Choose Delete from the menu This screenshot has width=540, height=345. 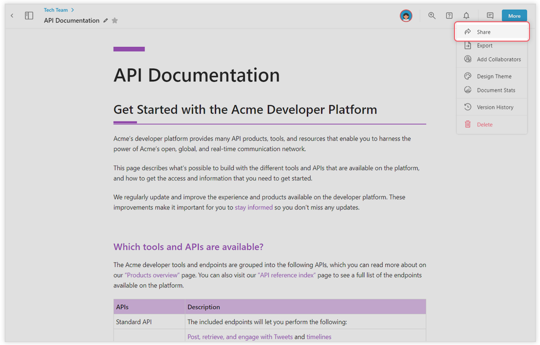click(x=492, y=124)
